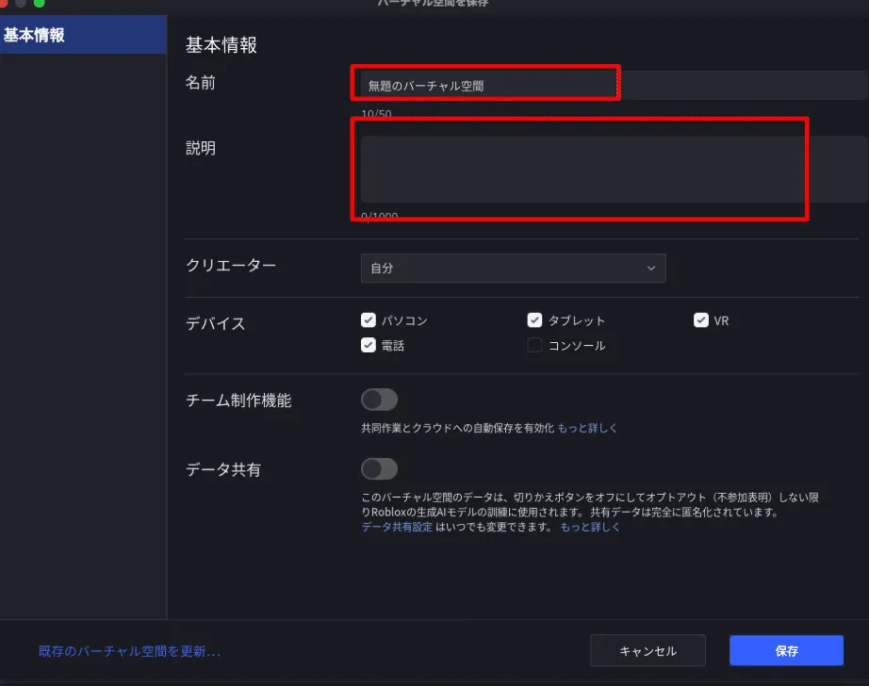Open the データ共有設定 link
The height and width of the screenshot is (686, 869).
click(397, 528)
